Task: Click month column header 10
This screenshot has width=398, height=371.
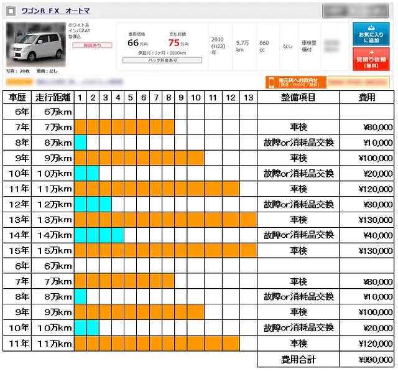Action: click(x=196, y=97)
